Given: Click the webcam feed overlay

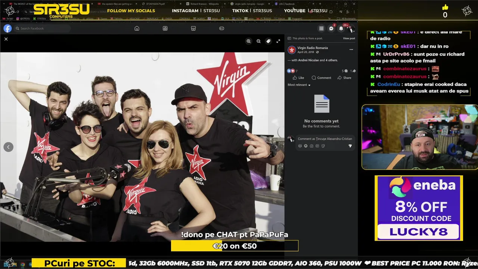Looking at the screenshot, I should point(419,137).
